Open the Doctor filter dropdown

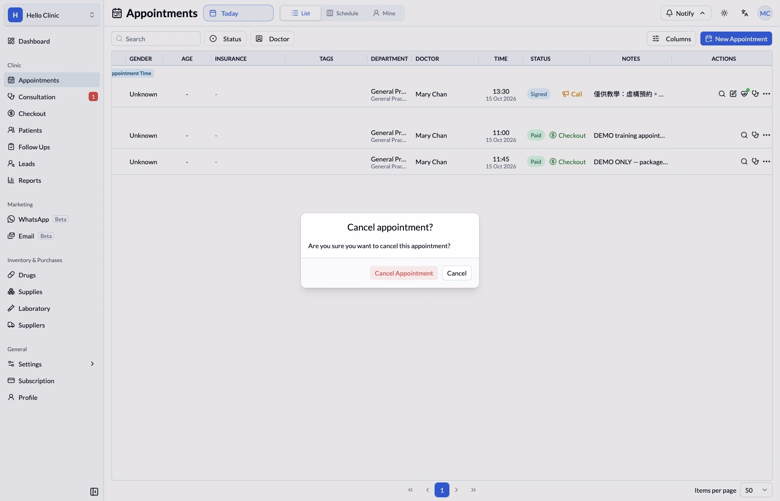(272, 39)
